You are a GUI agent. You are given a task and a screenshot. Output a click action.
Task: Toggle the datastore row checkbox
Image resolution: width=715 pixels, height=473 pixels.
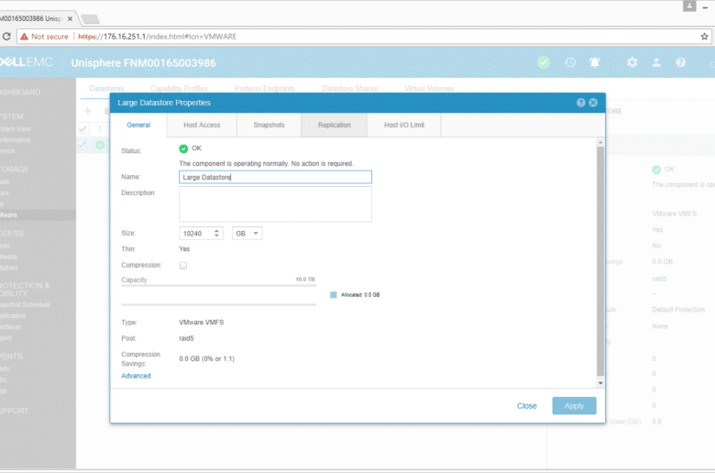[82, 145]
